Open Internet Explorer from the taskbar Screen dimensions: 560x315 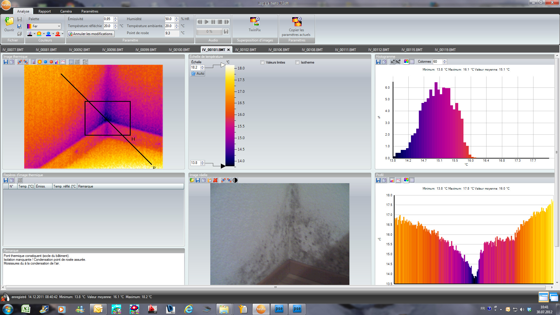click(x=189, y=309)
